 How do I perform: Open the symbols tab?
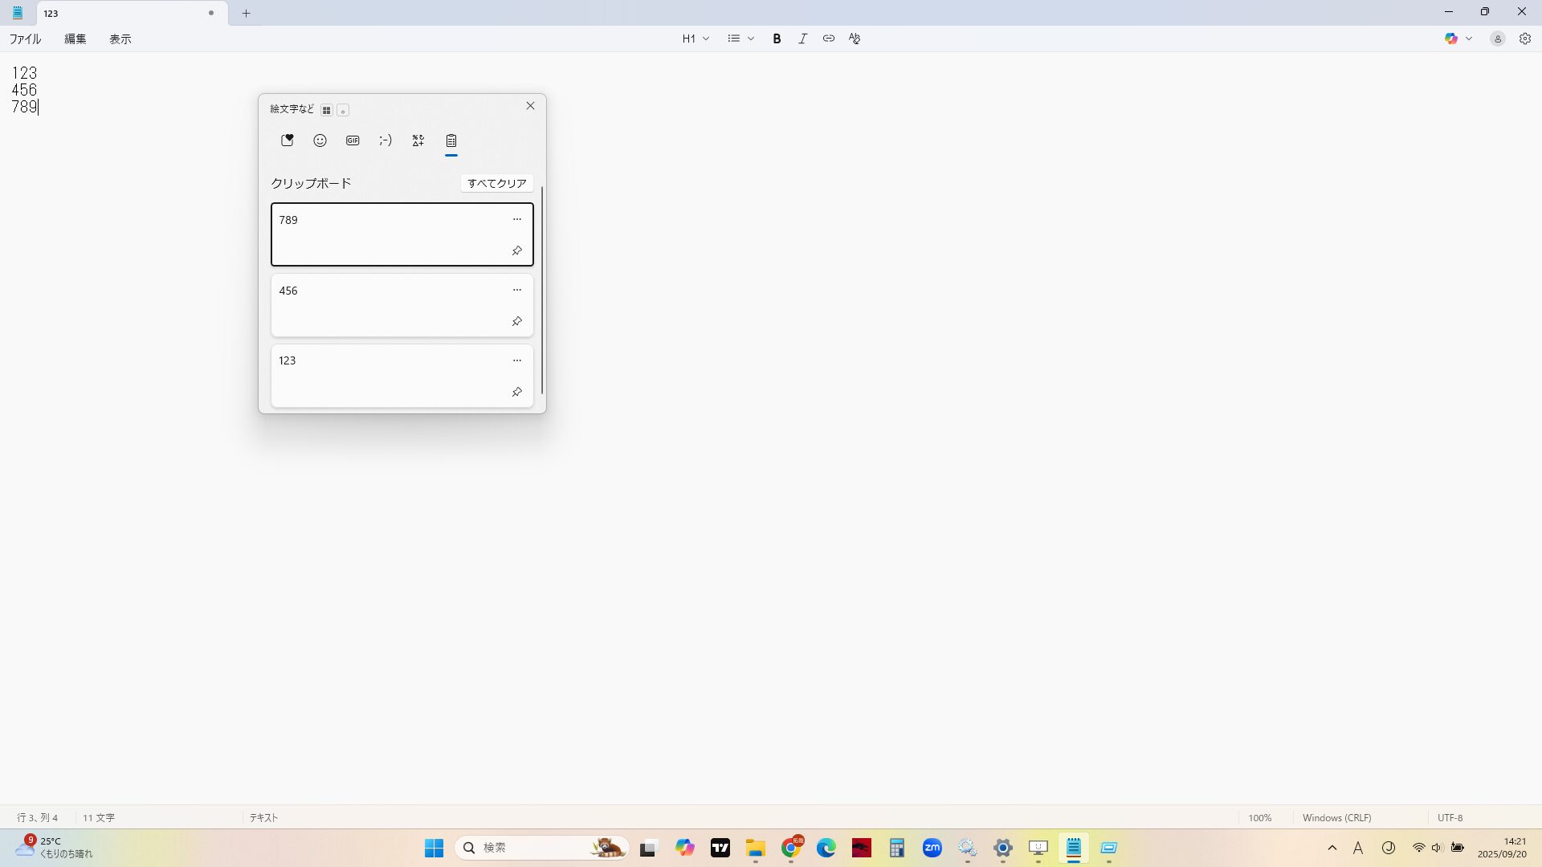pyautogui.click(x=418, y=140)
